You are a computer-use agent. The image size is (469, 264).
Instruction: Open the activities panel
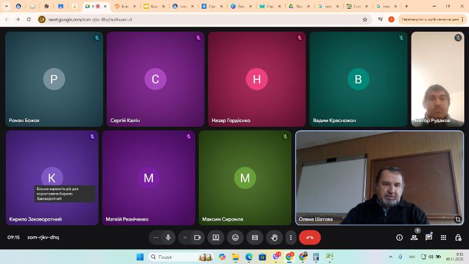(443, 238)
